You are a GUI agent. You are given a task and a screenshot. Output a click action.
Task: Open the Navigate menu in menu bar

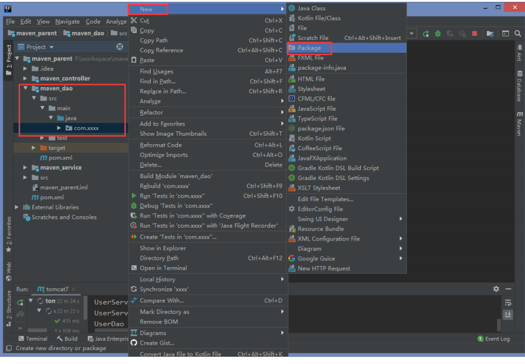[67, 21]
